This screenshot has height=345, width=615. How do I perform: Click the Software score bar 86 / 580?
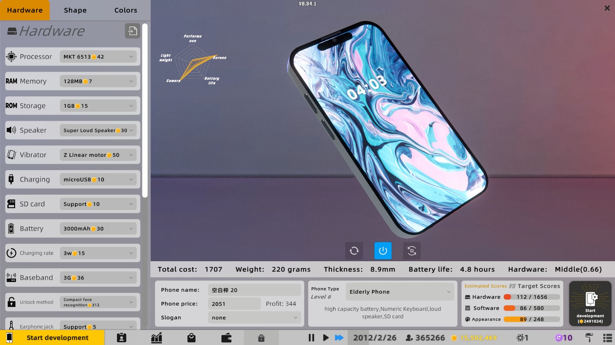tap(532, 308)
